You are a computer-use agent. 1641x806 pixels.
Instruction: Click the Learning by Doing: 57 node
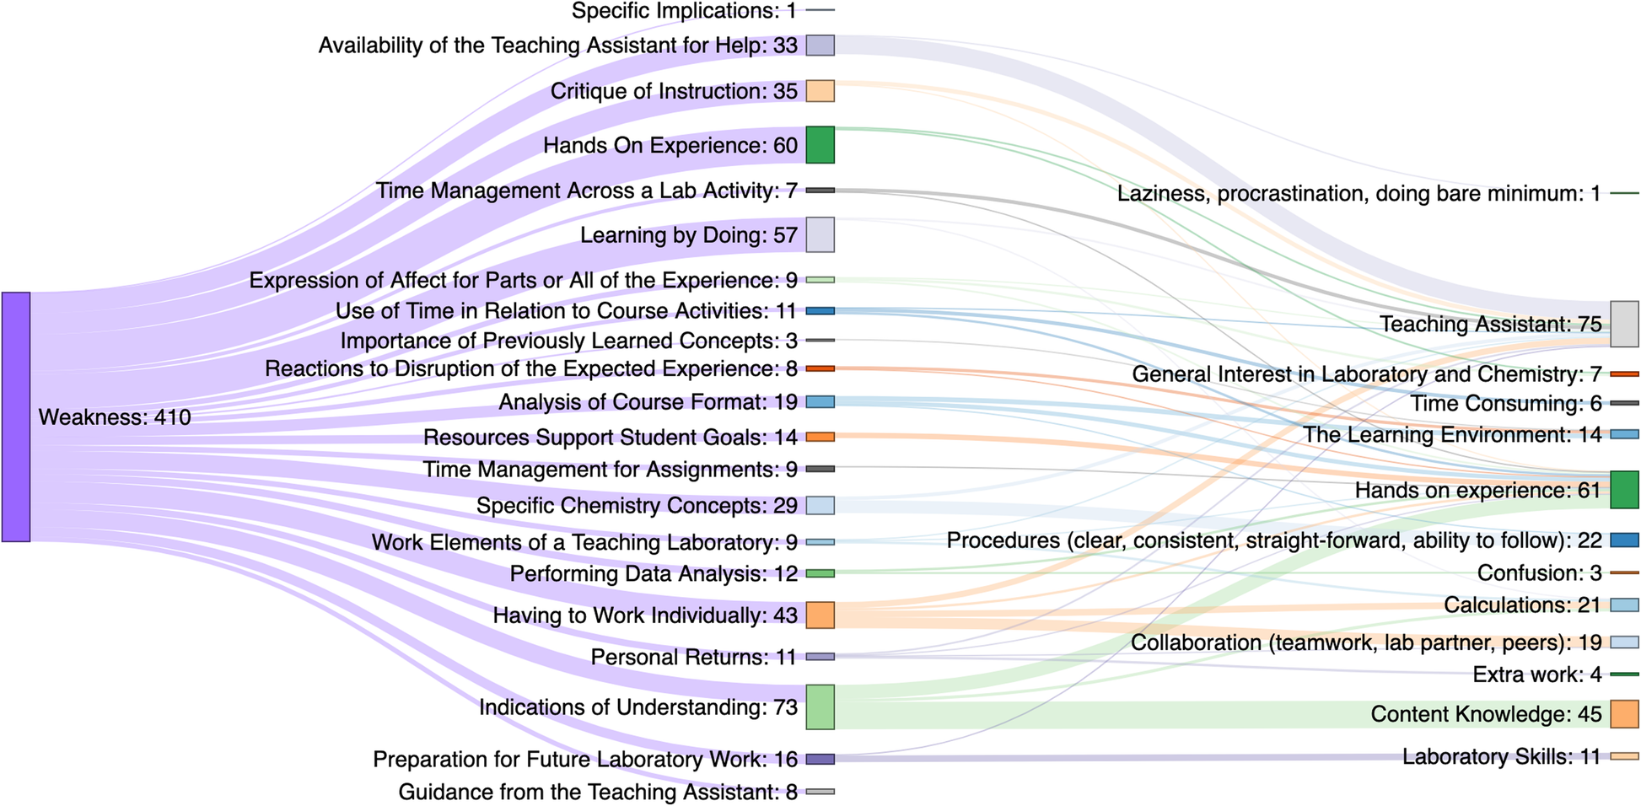pos(820,234)
